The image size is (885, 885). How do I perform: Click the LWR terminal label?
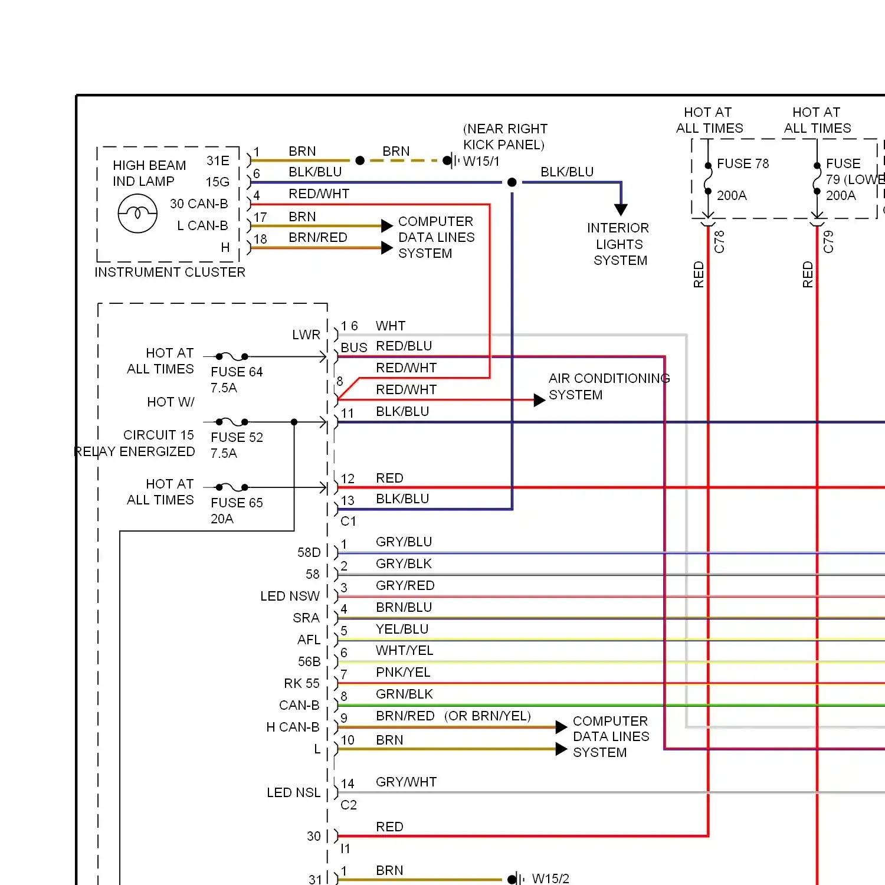[x=306, y=335]
